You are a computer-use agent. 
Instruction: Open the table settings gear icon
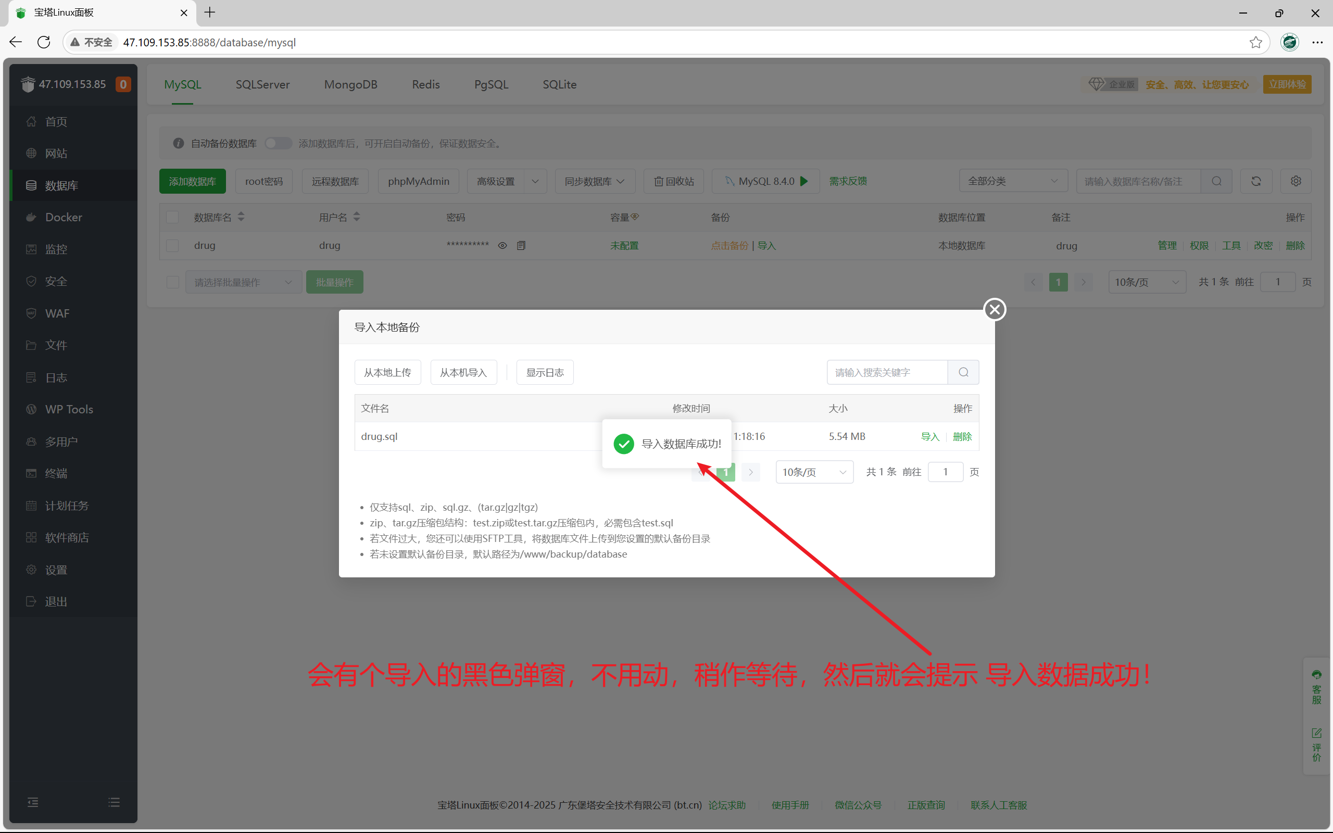[1296, 181]
